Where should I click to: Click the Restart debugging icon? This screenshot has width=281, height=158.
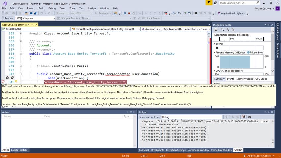click(x=134, y=13)
